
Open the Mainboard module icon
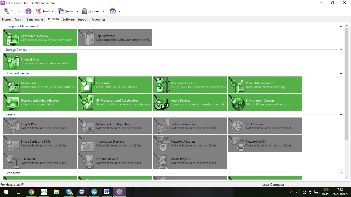12,85
